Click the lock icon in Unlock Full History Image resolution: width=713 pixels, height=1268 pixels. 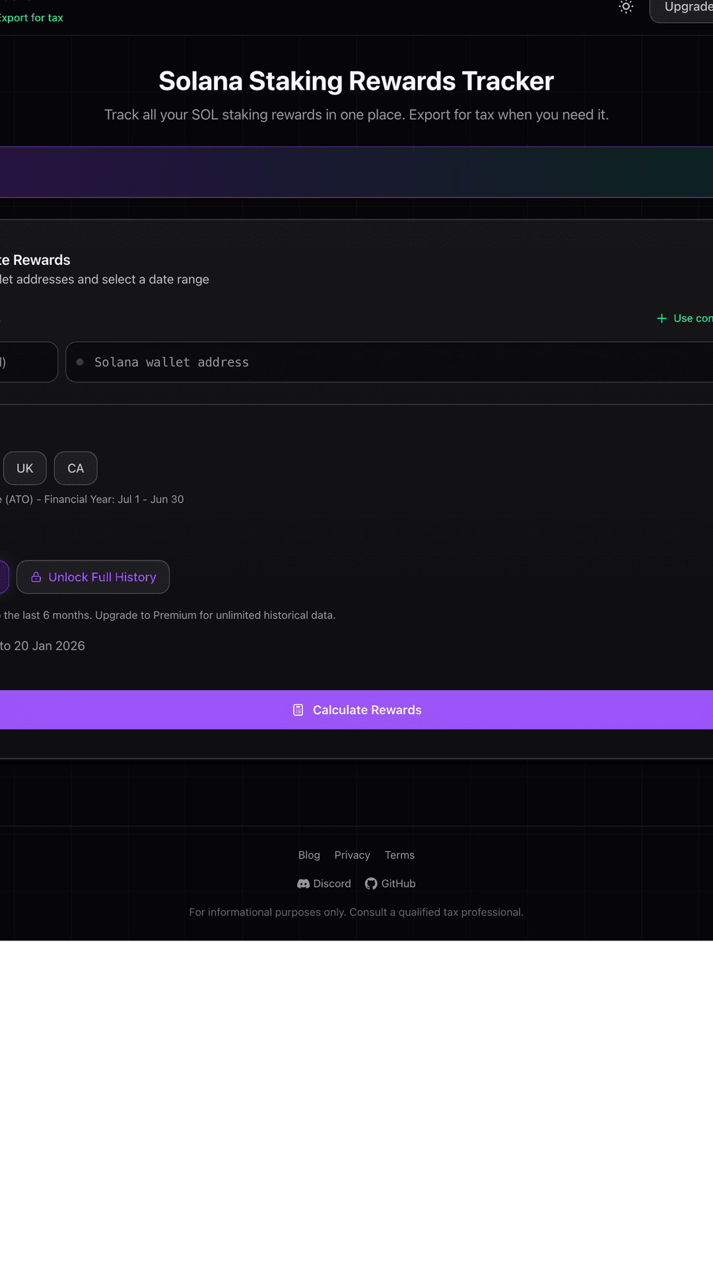pyautogui.click(x=36, y=577)
